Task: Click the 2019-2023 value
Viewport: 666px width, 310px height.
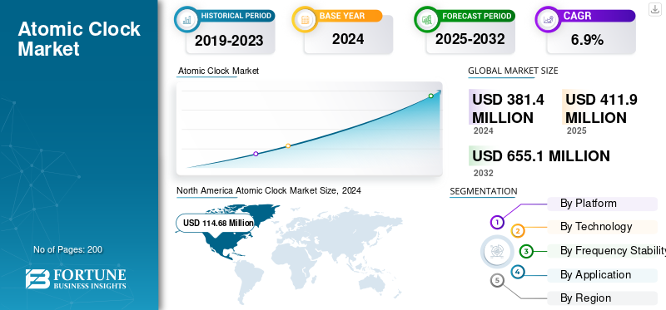Action: [230, 40]
